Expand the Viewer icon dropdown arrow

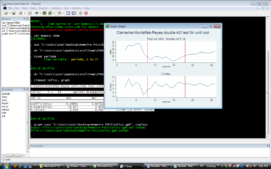[40, 13]
